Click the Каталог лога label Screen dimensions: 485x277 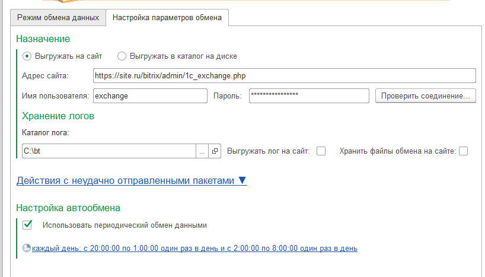pyautogui.click(x=46, y=133)
